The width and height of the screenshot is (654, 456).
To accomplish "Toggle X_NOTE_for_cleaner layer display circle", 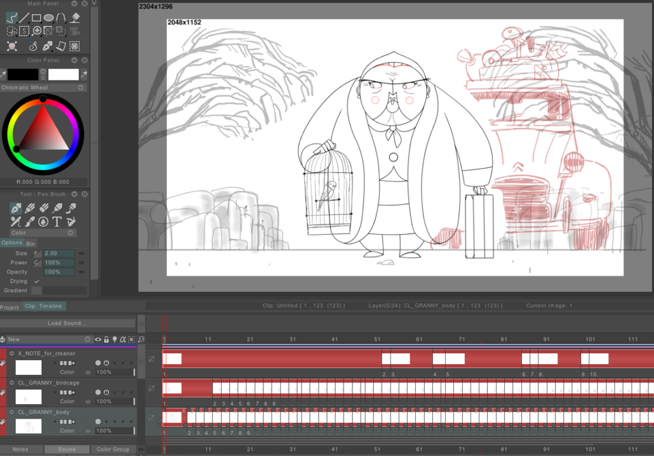I will (x=98, y=363).
